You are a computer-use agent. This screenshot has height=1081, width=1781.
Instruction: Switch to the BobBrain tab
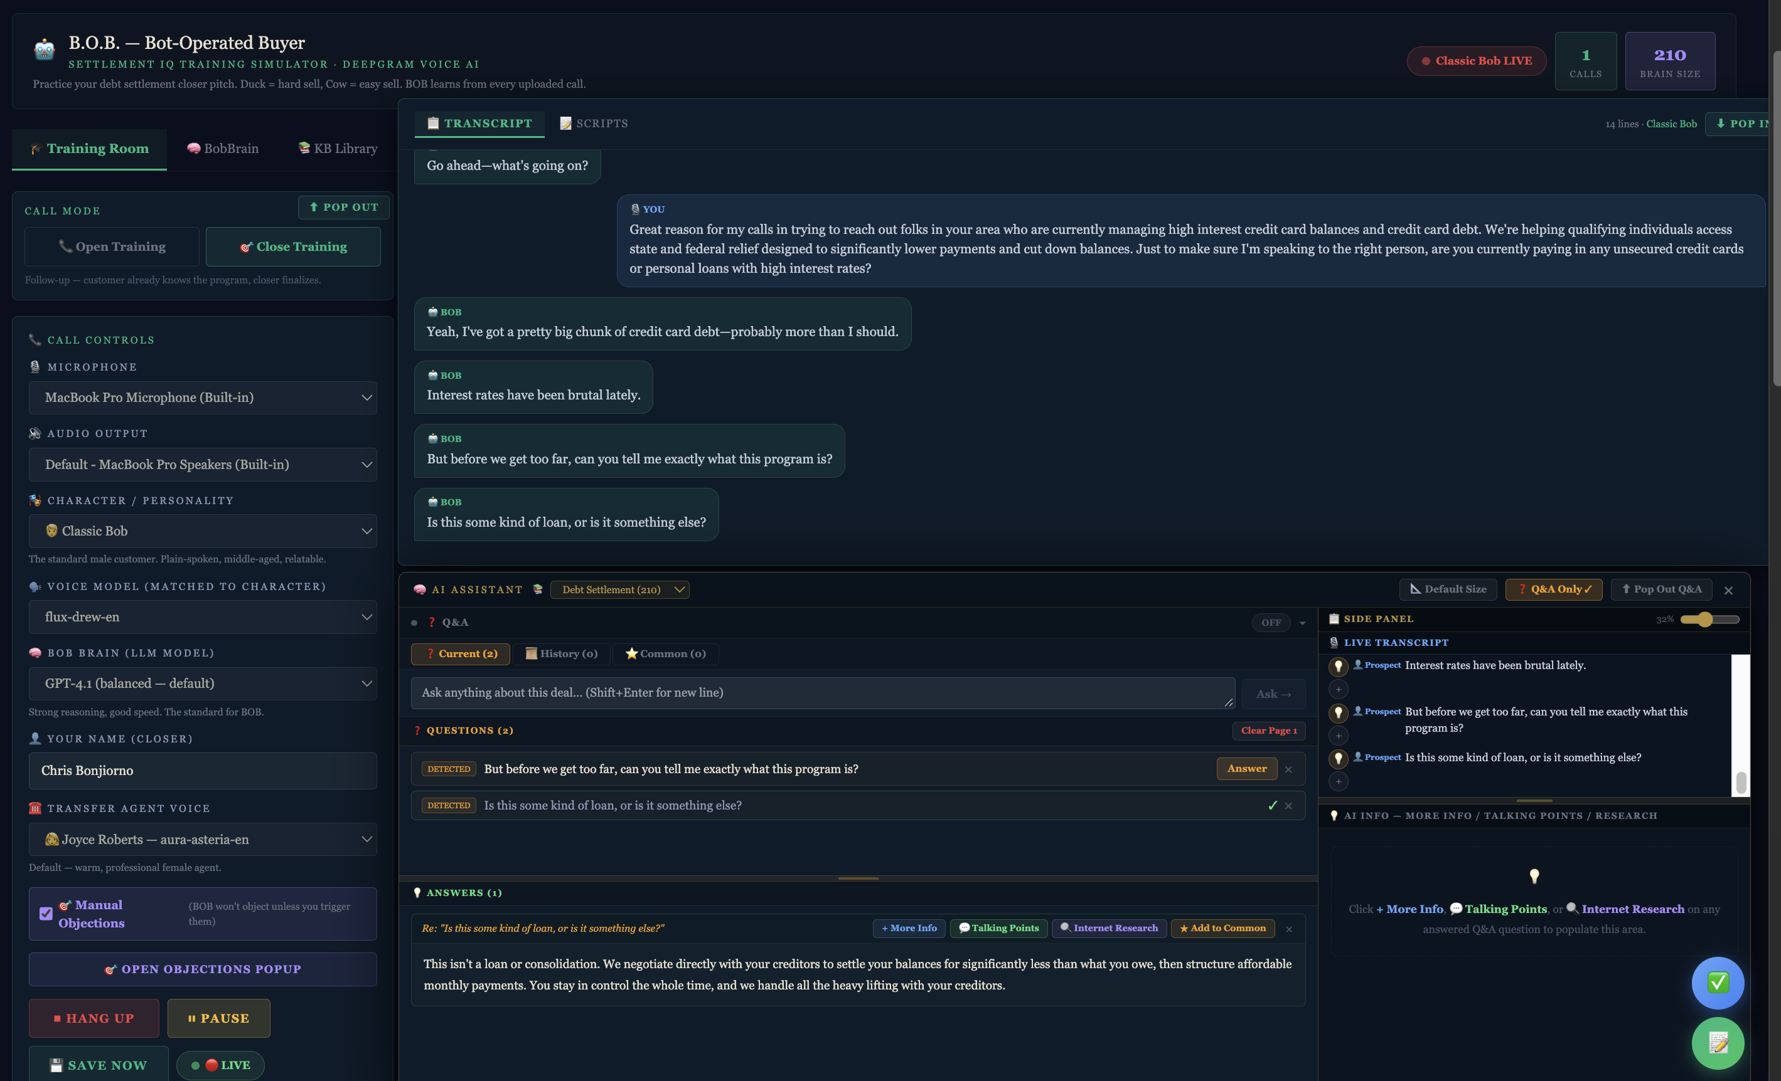click(x=223, y=149)
